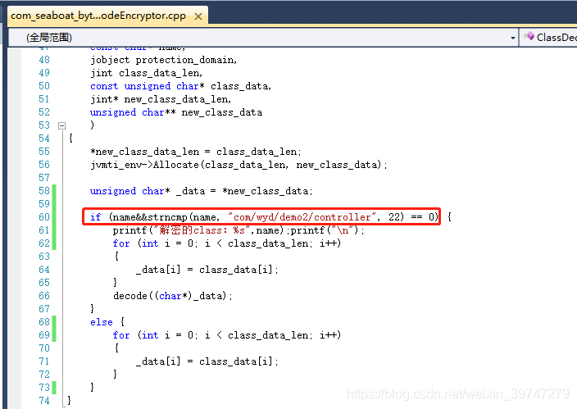Click on 'jint* new_class_data_len,' line

click(x=161, y=99)
